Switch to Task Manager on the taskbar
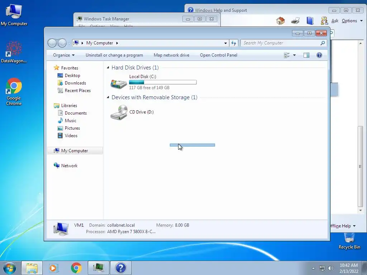Screen dimensions: 367x275 pyautogui.click(x=99, y=268)
